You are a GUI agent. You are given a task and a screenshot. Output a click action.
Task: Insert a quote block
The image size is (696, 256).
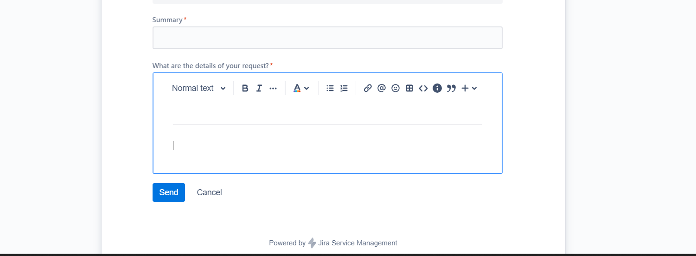click(x=451, y=88)
